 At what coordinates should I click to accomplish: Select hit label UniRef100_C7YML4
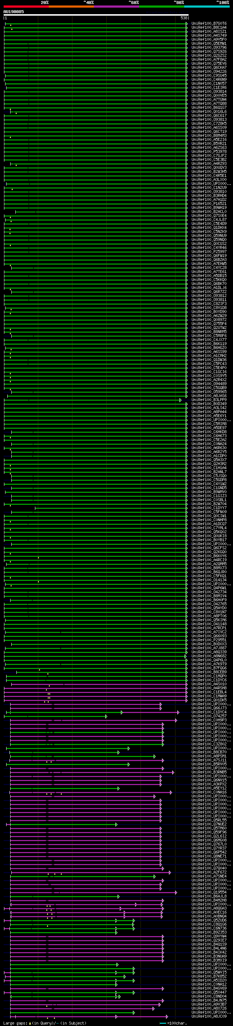(x=209, y=528)
